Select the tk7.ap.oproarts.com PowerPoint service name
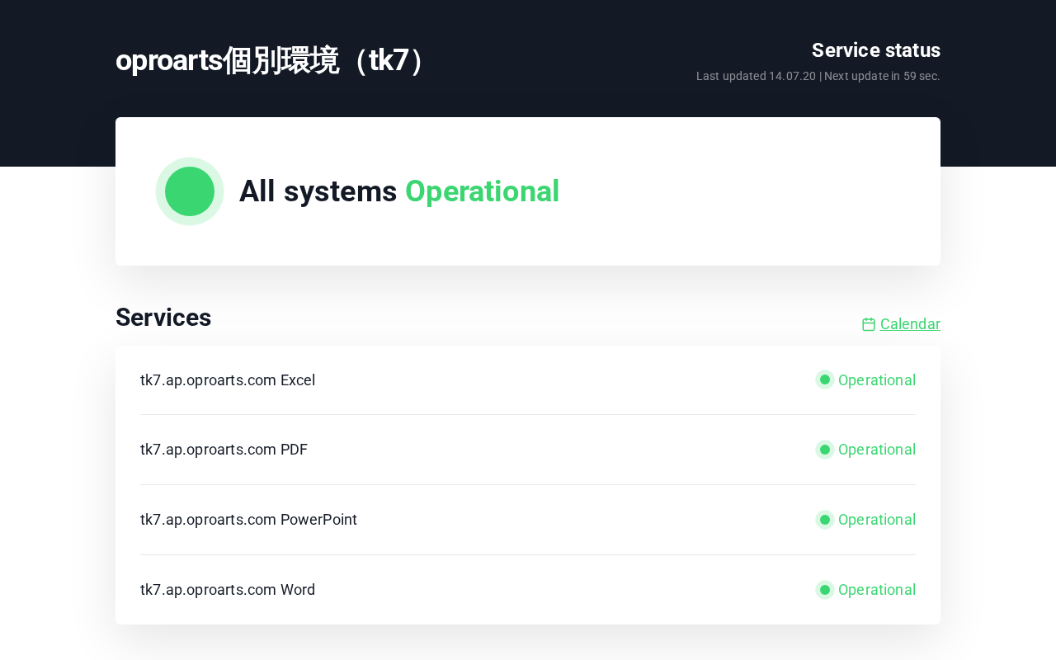 coord(249,520)
